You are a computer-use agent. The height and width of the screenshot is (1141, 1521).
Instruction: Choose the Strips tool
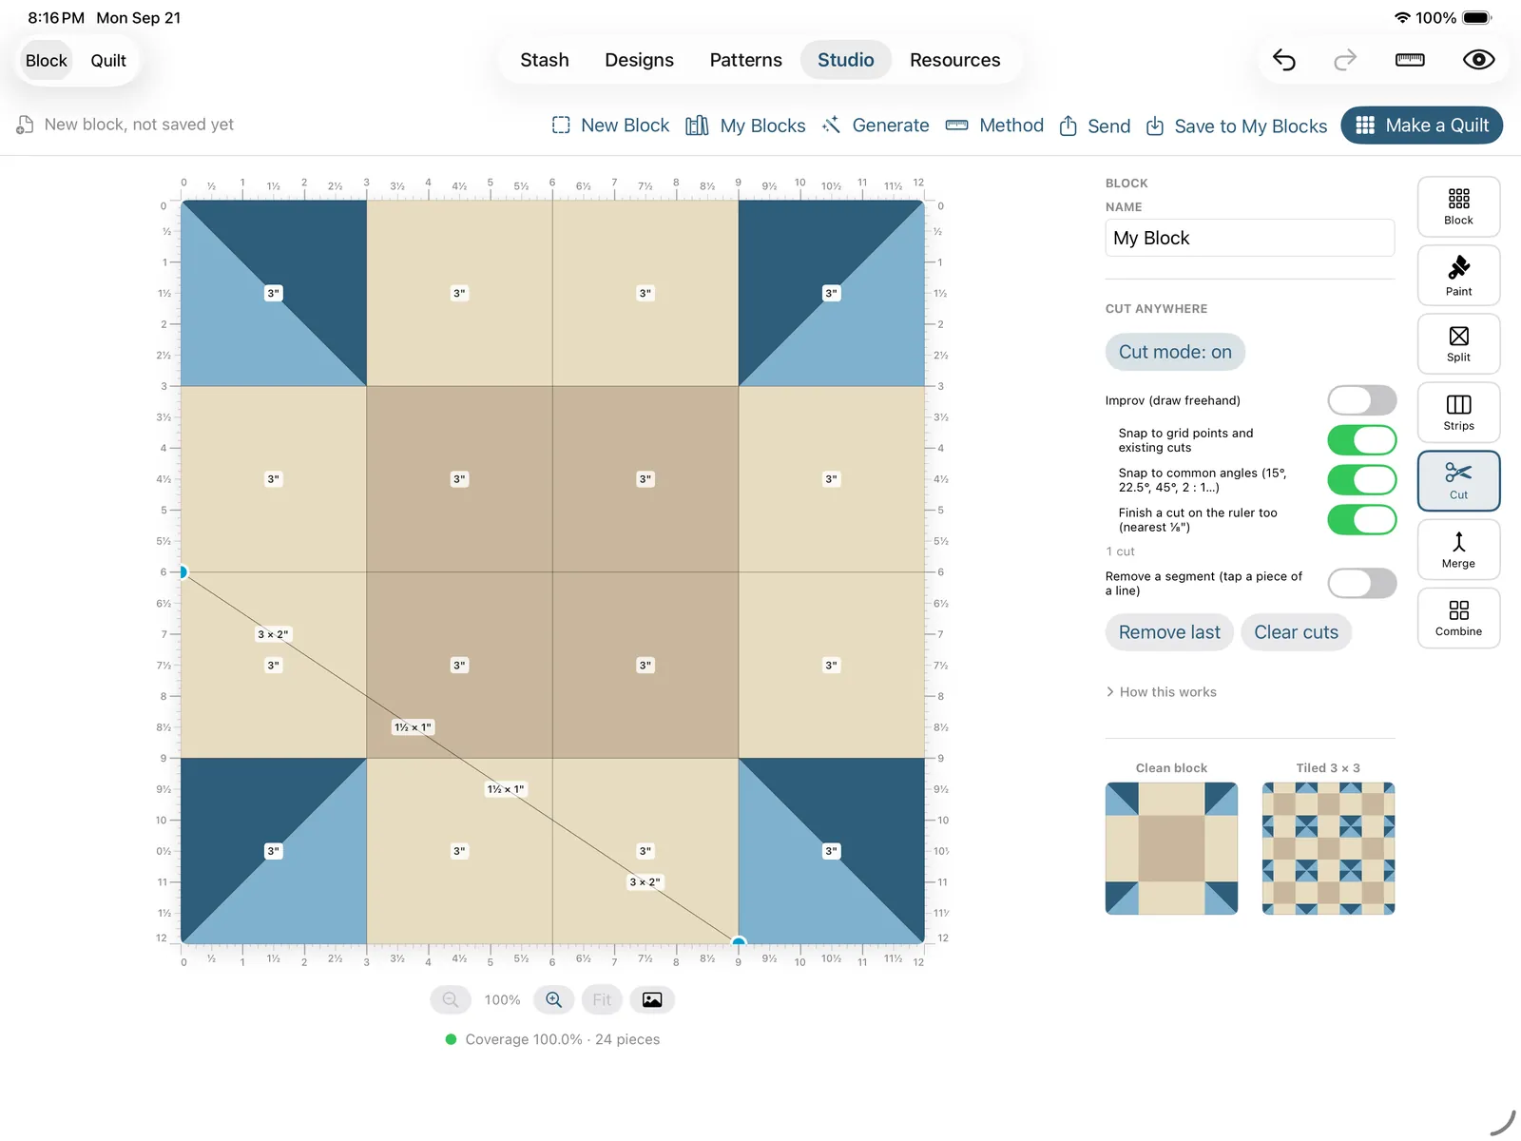[1458, 413]
